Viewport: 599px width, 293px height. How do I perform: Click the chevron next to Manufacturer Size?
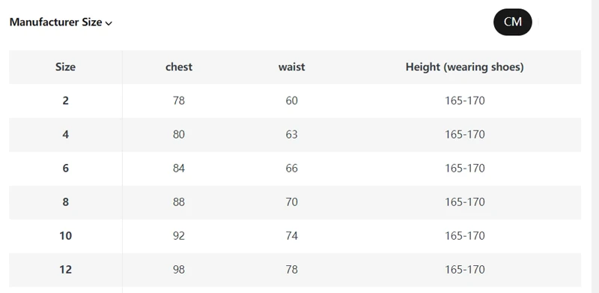pyautogui.click(x=109, y=23)
